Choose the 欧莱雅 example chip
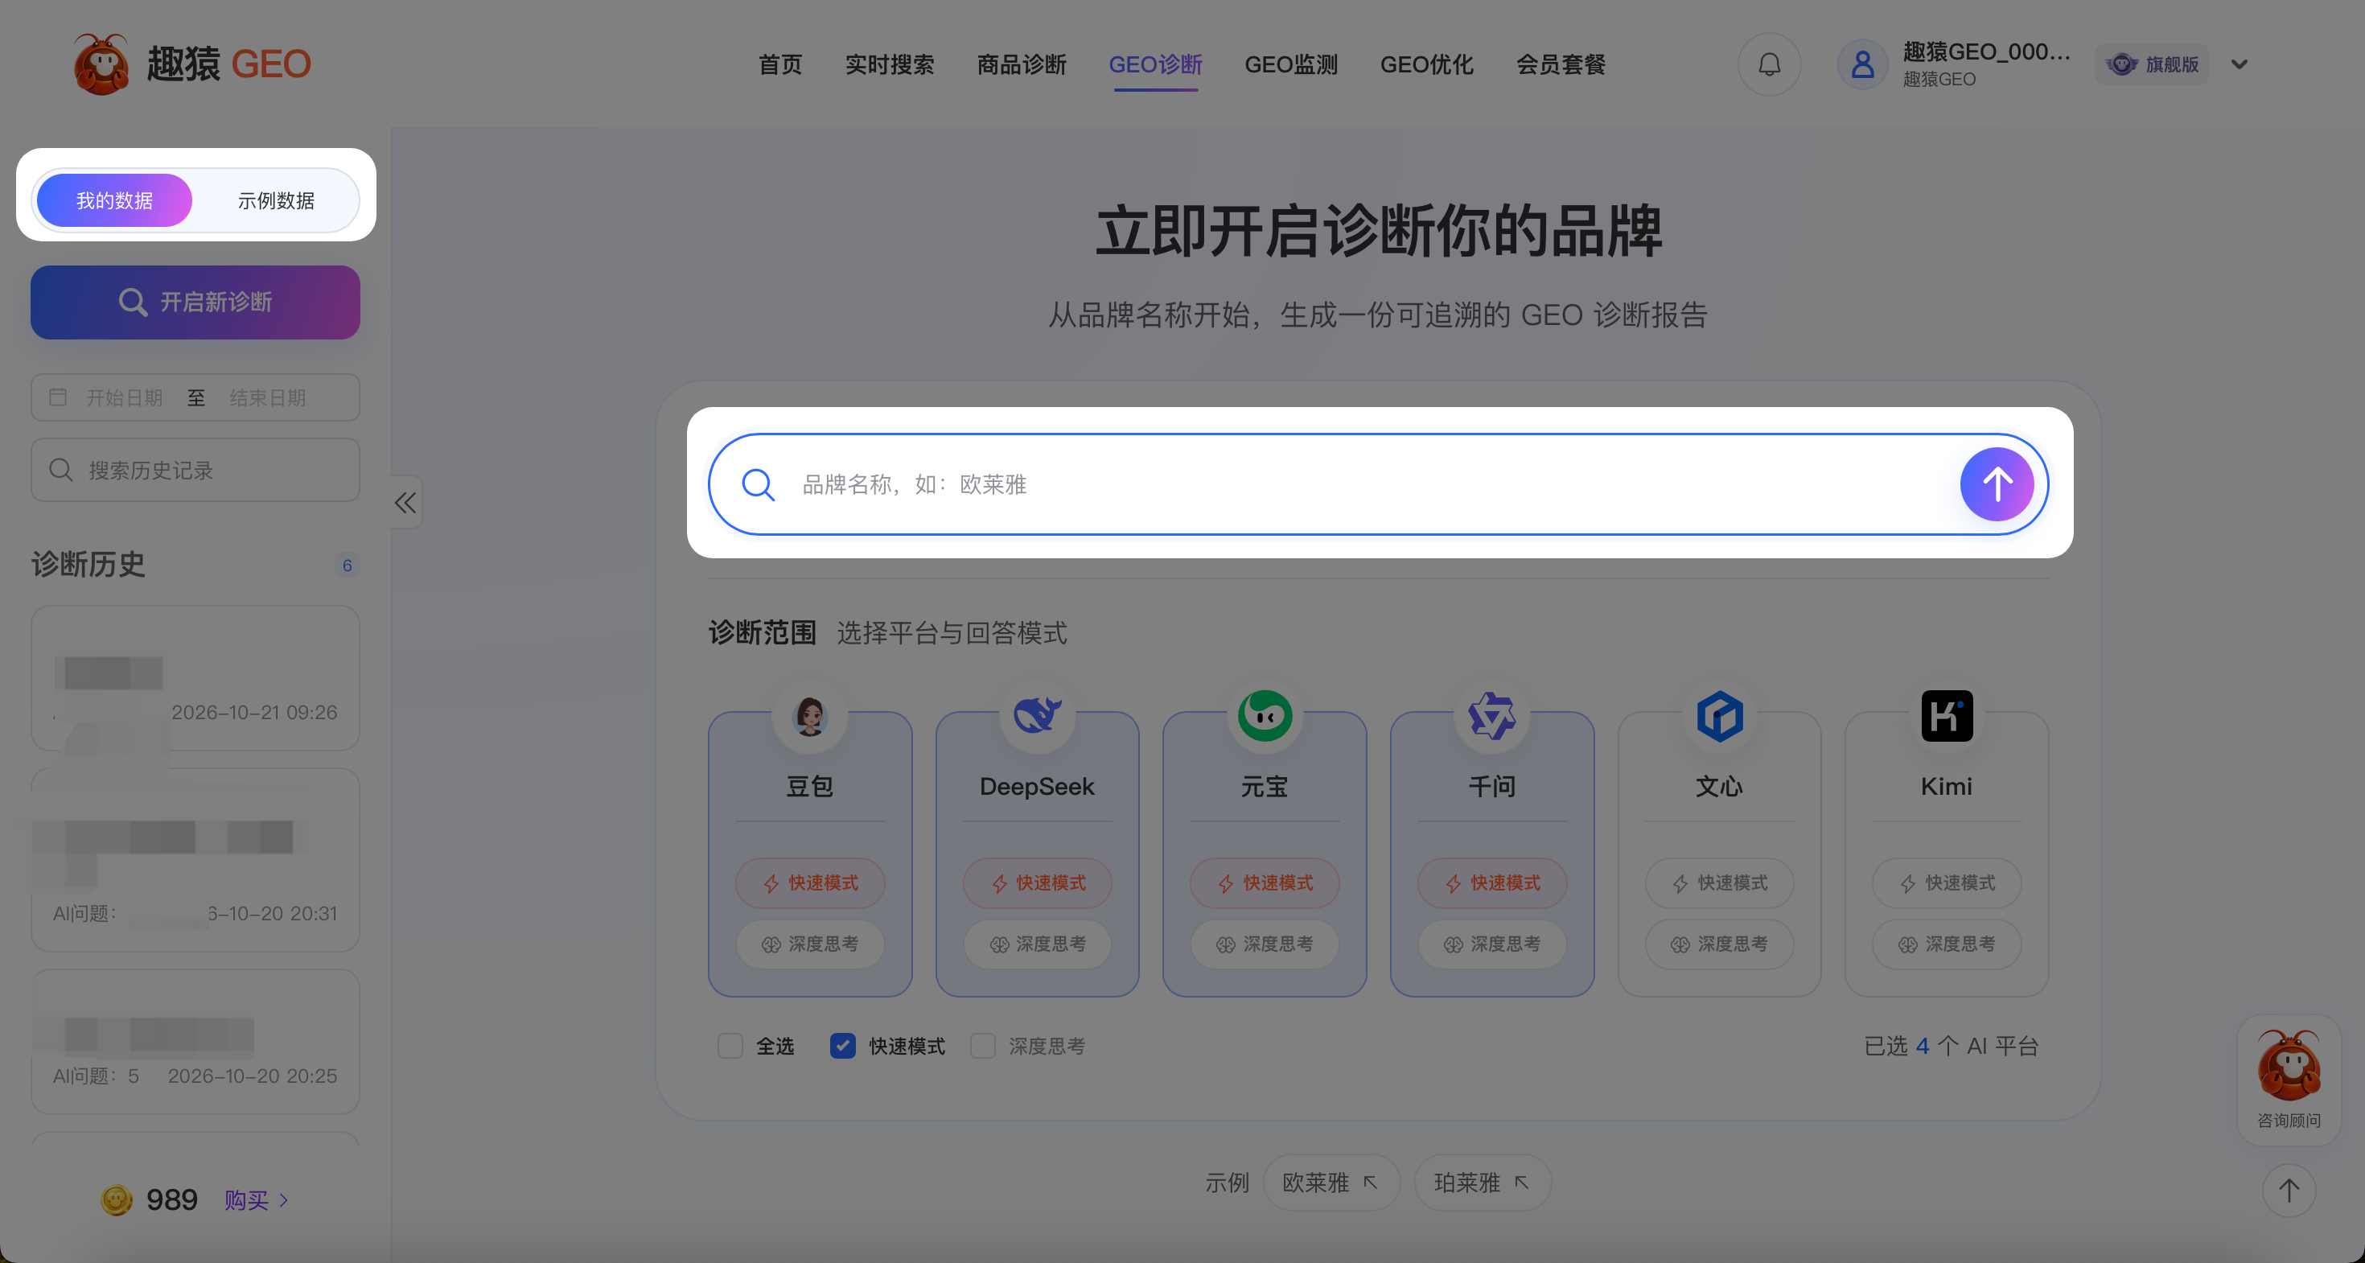This screenshot has height=1263, width=2365. coord(1331,1183)
